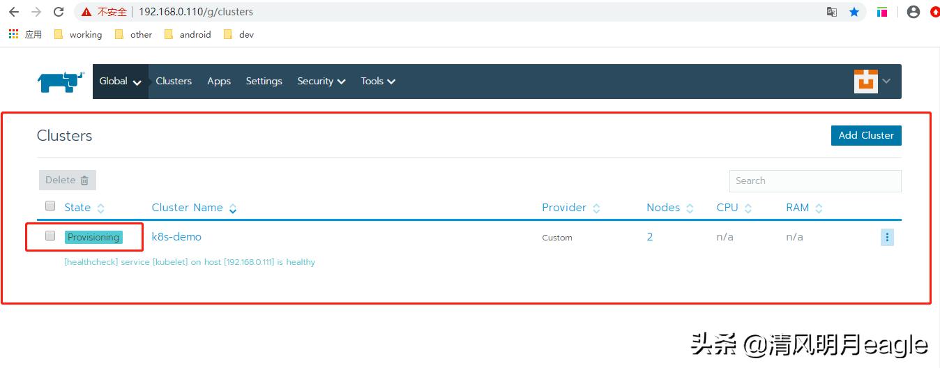The height and width of the screenshot is (368, 940).
Task: Sort by the Cluster Name column
Action: [x=195, y=208]
